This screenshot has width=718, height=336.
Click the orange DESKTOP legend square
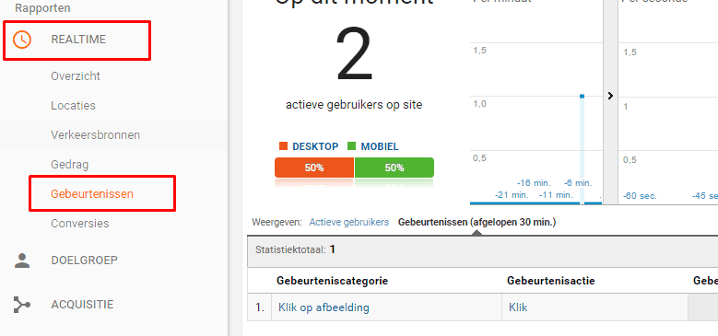[283, 146]
